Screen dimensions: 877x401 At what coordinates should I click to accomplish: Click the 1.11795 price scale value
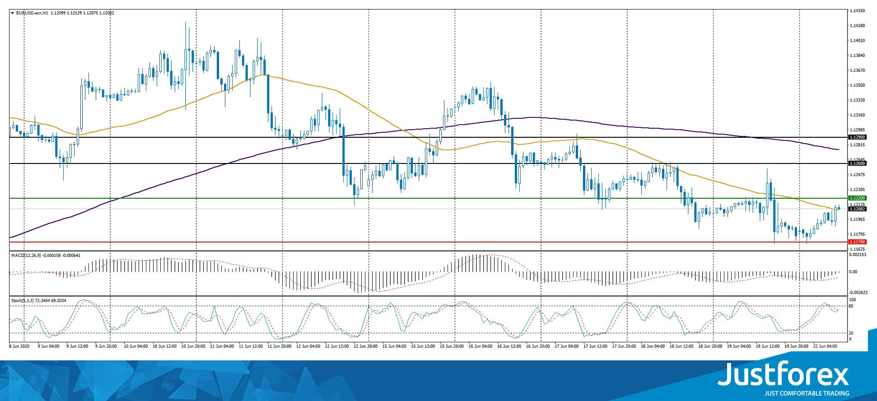pyautogui.click(x=857, y=234)
